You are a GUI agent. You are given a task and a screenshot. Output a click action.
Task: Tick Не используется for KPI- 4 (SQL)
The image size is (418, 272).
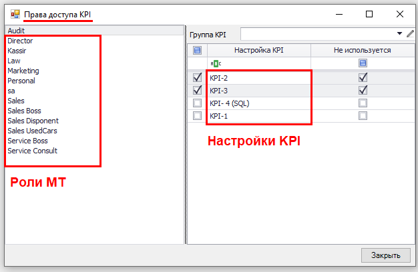point(363,103)
